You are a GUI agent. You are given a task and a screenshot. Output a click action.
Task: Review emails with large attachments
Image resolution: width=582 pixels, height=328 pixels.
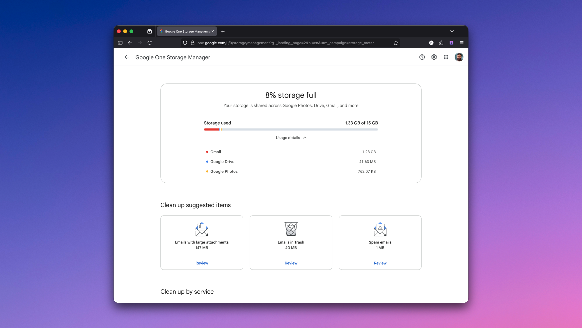pos(202,263)
